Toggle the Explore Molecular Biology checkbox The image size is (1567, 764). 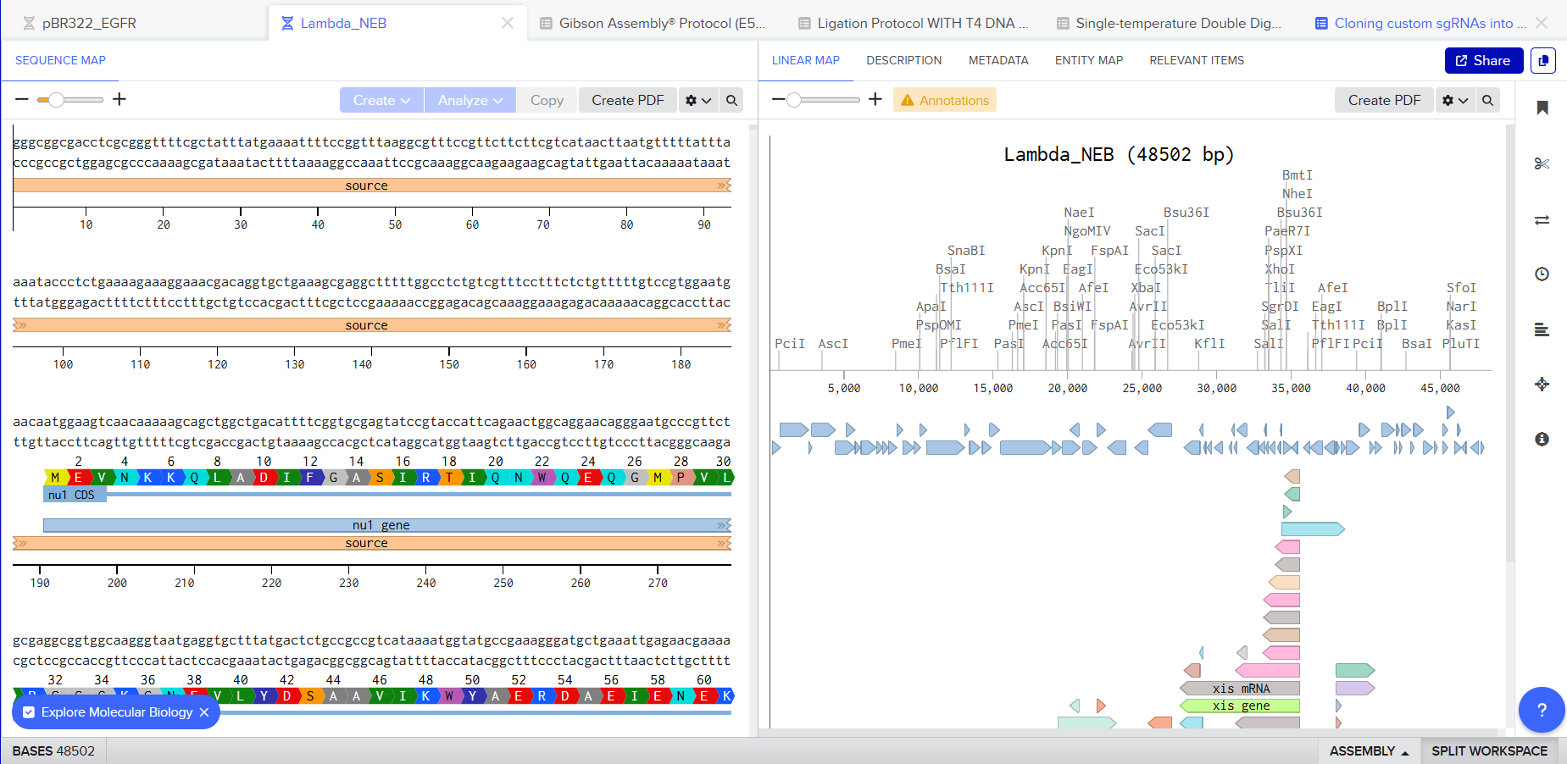[x=30, y=712]
